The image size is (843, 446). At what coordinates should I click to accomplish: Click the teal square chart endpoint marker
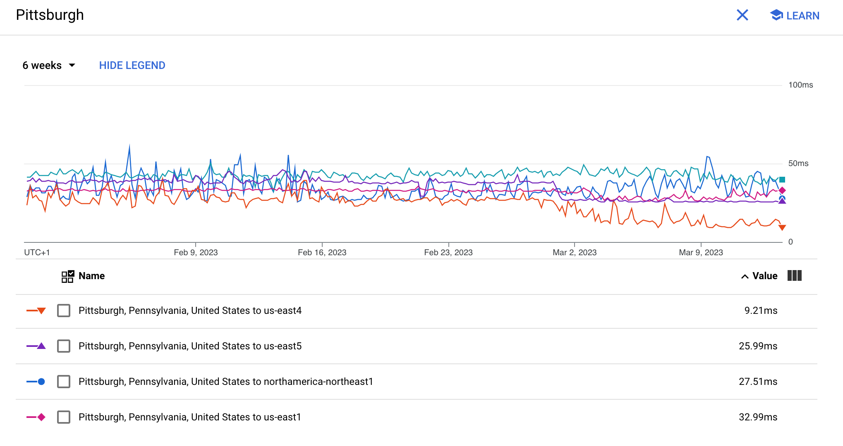pos(782,180)
